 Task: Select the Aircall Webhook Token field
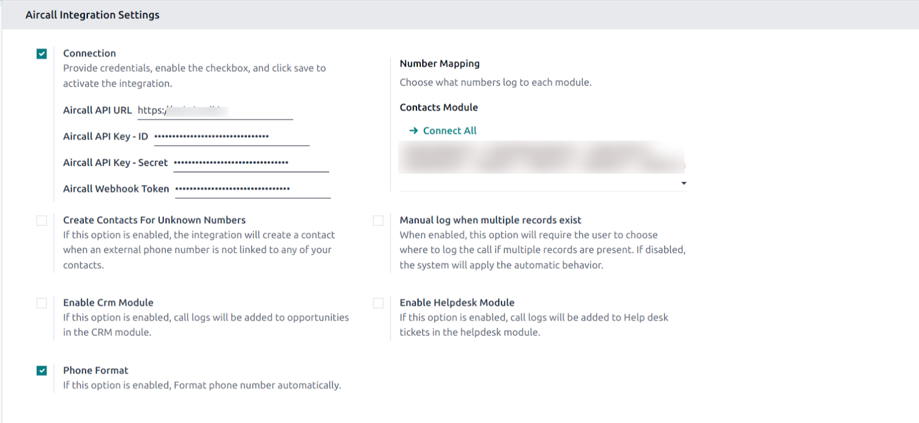253,190
